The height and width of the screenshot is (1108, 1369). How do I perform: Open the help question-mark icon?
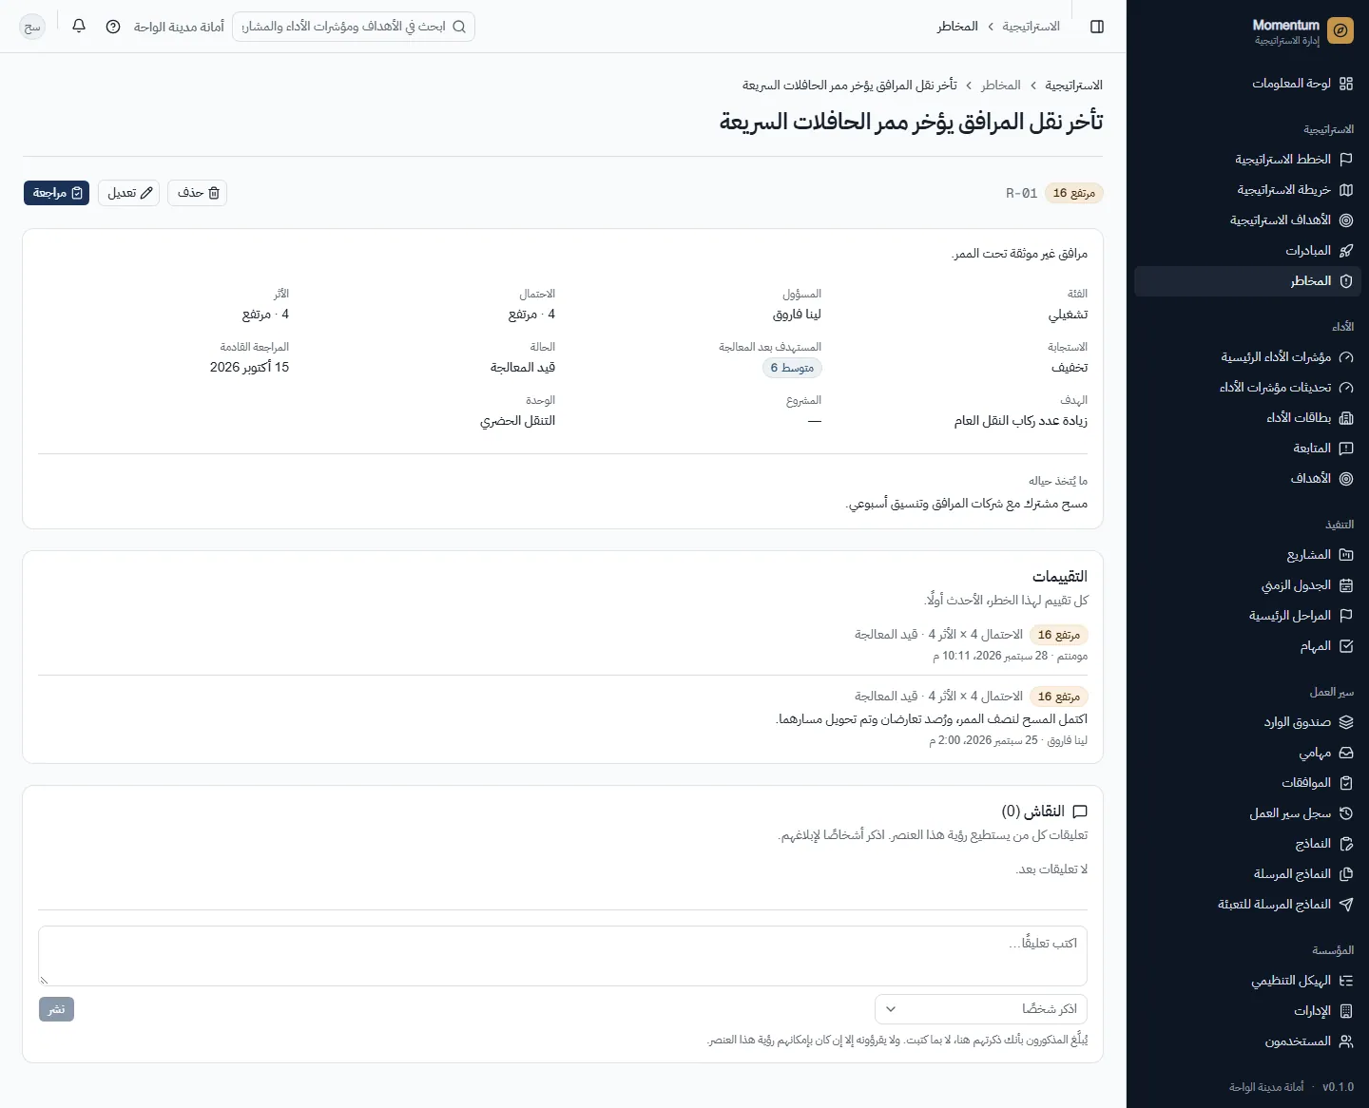pyautogui.click(x=113, y=27)
